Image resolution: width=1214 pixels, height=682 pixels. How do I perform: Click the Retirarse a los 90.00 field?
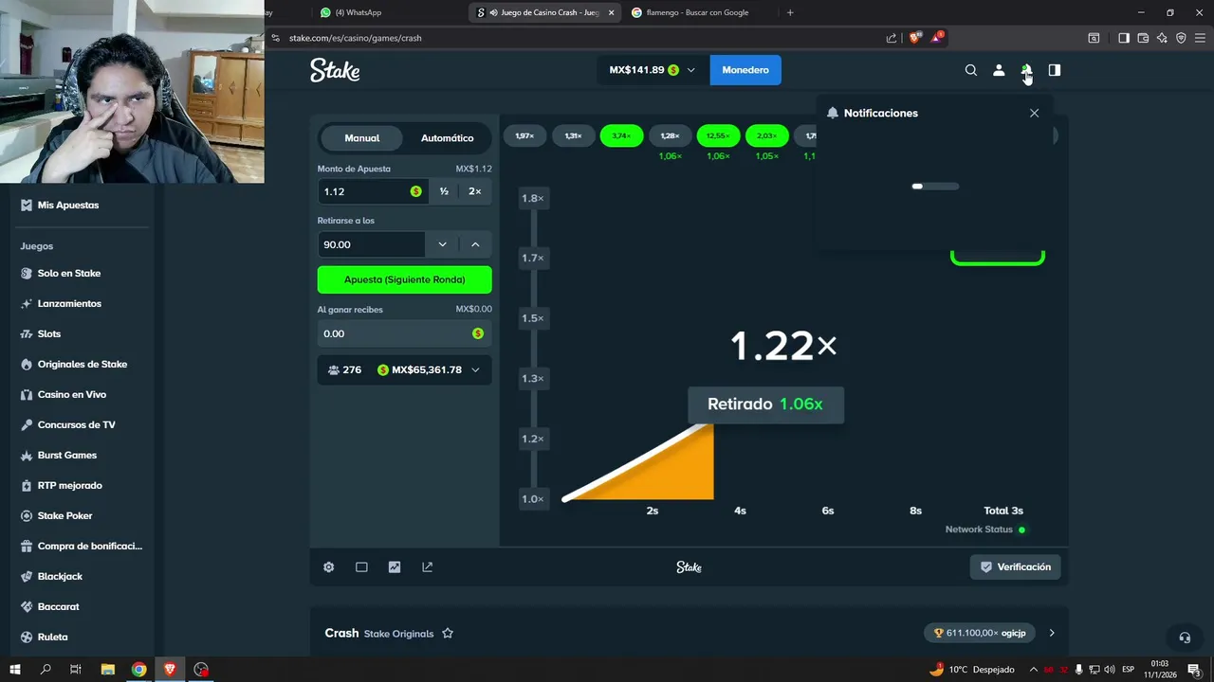point(371,244)
